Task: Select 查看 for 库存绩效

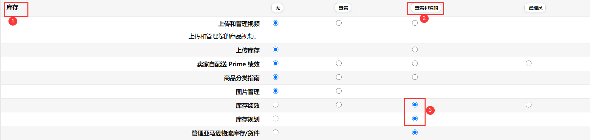Action: 339,105
